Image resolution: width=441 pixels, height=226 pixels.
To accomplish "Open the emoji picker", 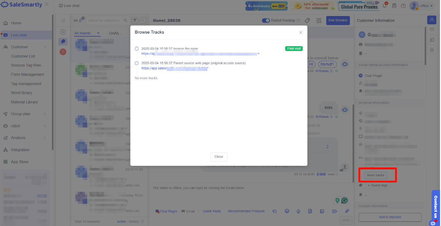I will 287,211.
